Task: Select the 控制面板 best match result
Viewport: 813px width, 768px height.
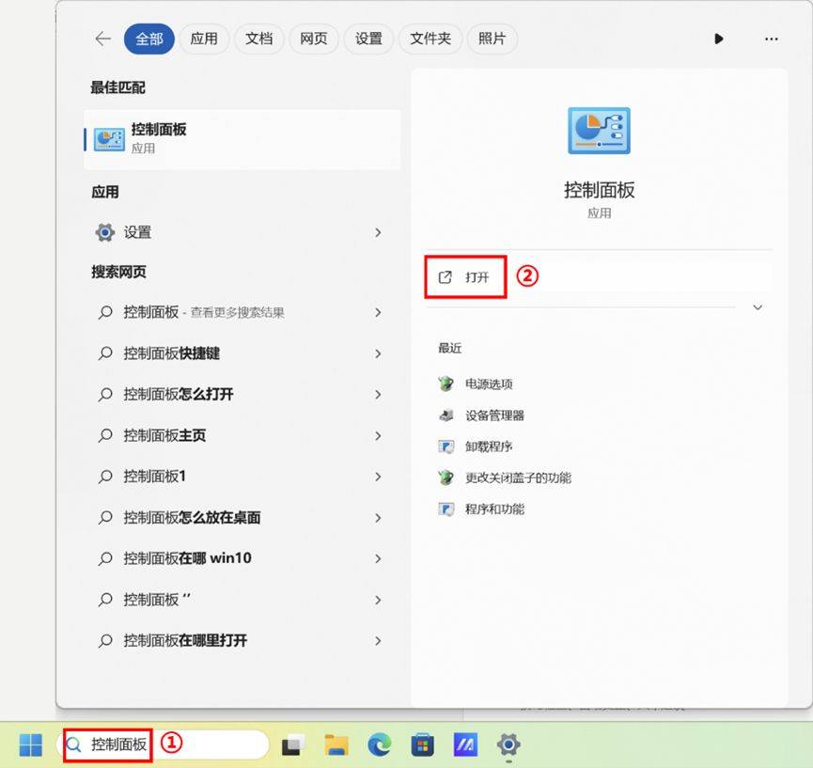Action: coord(242,139)
